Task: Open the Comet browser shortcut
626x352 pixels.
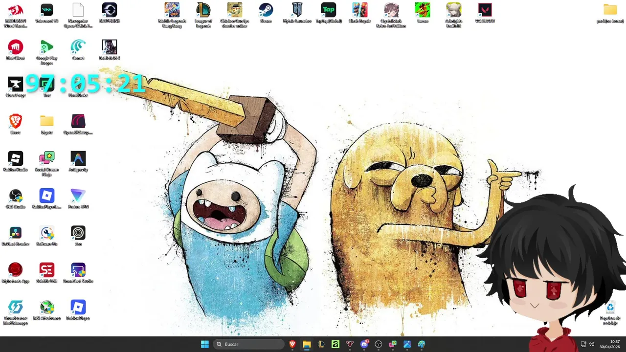Action: tap(78, 51)
